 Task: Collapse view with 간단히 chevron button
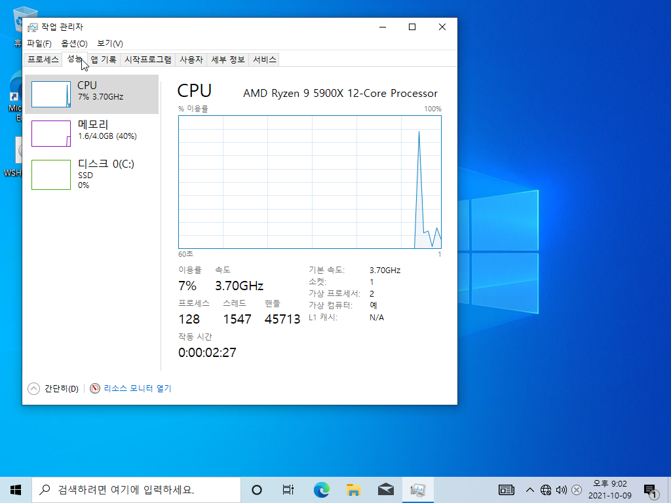click(x=34, y=388)
